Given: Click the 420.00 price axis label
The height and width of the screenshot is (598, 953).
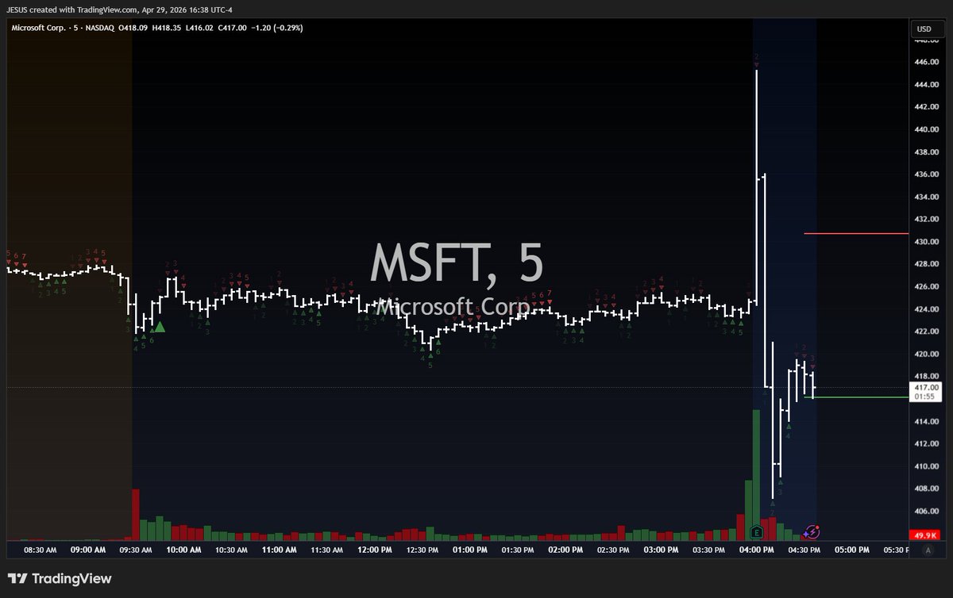Looking at the screenshot, I should click(x=926, y=355).
